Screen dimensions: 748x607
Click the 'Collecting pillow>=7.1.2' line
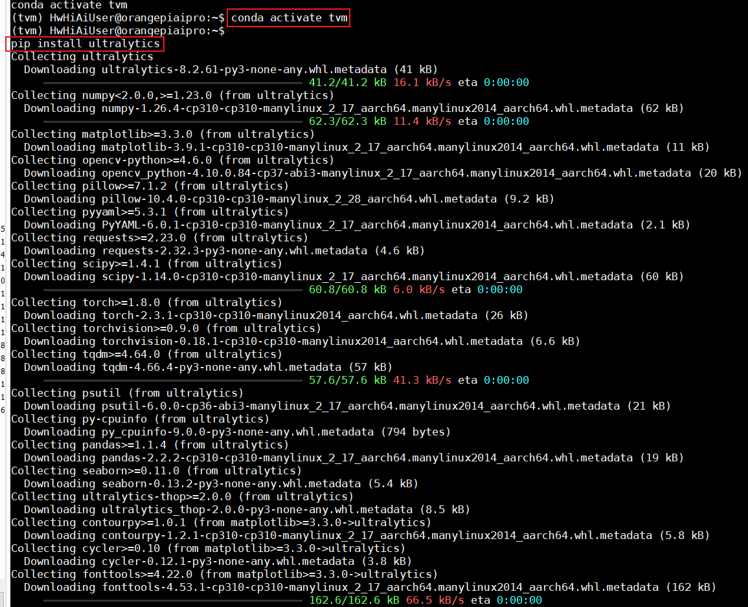[150, 186]
